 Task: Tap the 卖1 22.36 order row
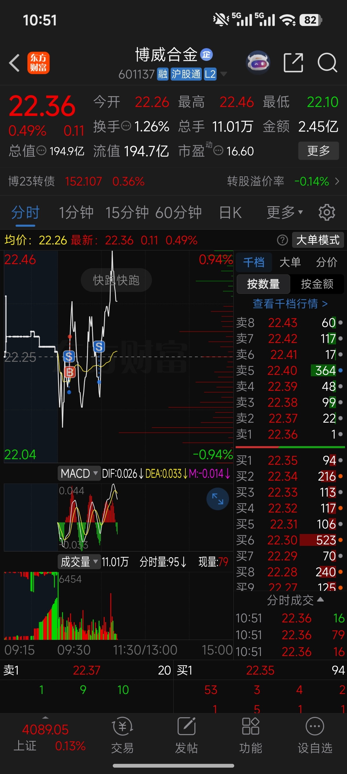289,434
